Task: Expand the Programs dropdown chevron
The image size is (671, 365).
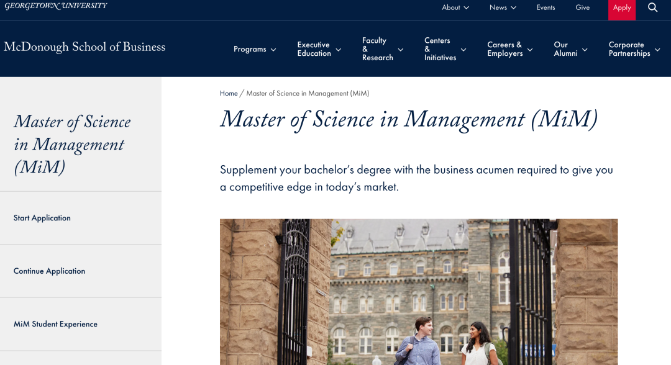Action: coord(273,50)
